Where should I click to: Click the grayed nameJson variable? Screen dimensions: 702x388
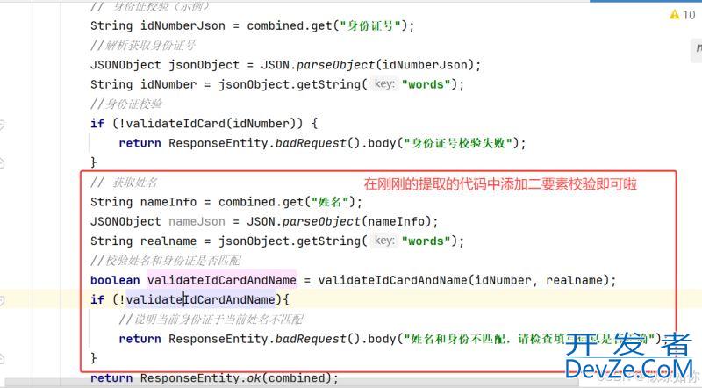197,221
